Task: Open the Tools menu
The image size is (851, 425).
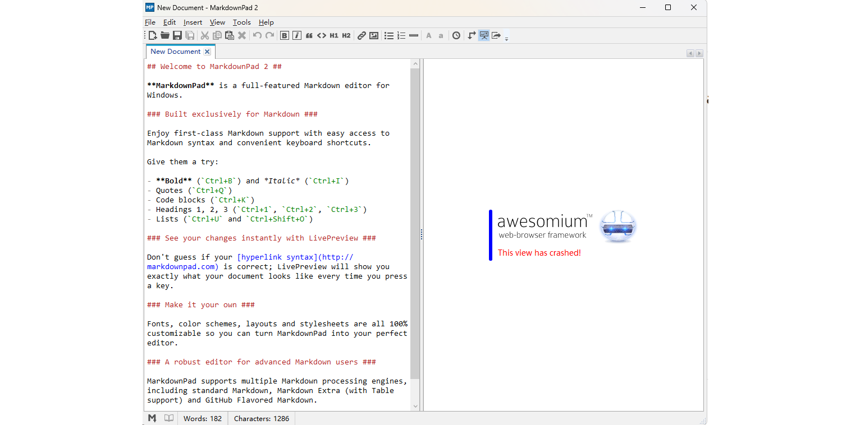Action: pos(241,22)
